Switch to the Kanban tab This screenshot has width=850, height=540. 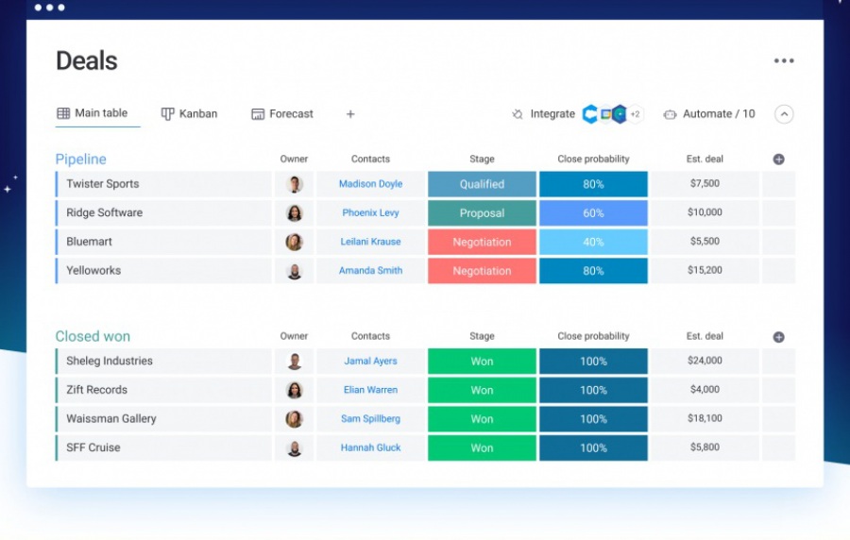click(x=189, y=113)
